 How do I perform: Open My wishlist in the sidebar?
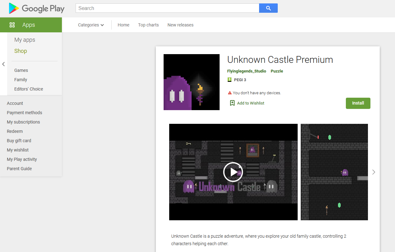(18, 150)
